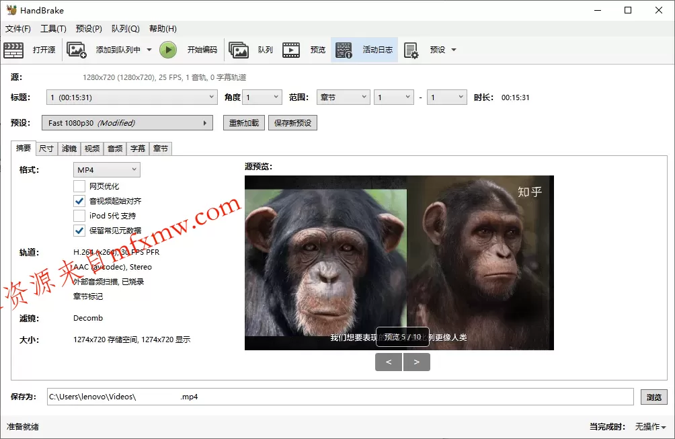Click the Queue stacked images icon
675x439 pixels.
pos(239,50)
